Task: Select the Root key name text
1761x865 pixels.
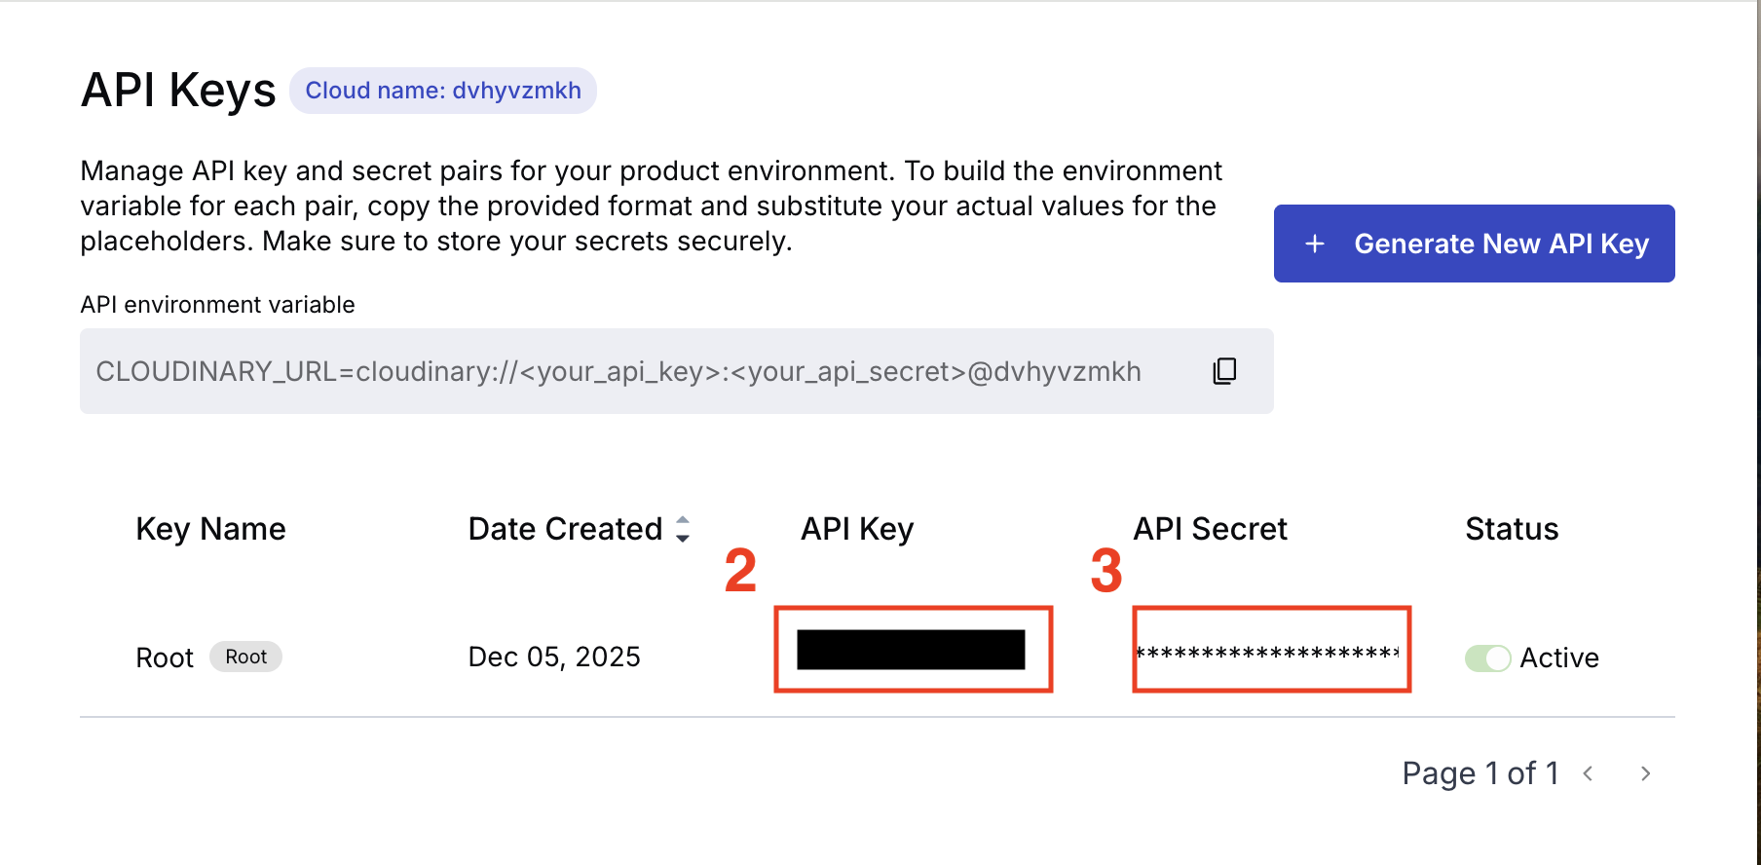Action: tap(165, 658)
